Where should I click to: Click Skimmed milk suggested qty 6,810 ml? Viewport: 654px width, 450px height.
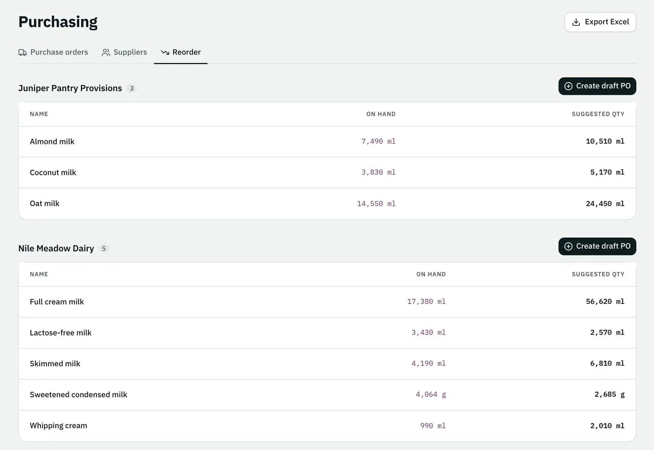pyautogui.click(x=607, y=364)
